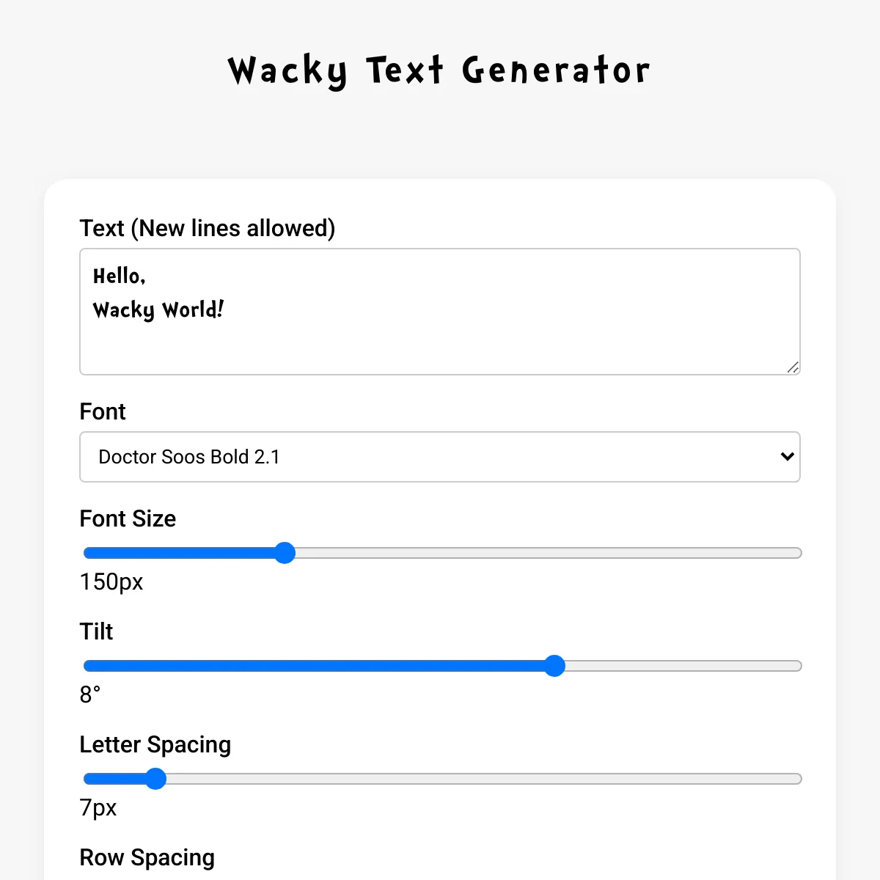Viewport: 880px width, 880px height.
Task: Place cursor on the "Hello," line
Action: [x=120, y=276]
